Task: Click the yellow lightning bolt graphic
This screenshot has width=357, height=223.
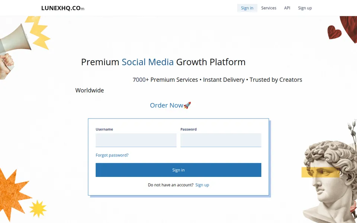Action: (x=38, y=33)
